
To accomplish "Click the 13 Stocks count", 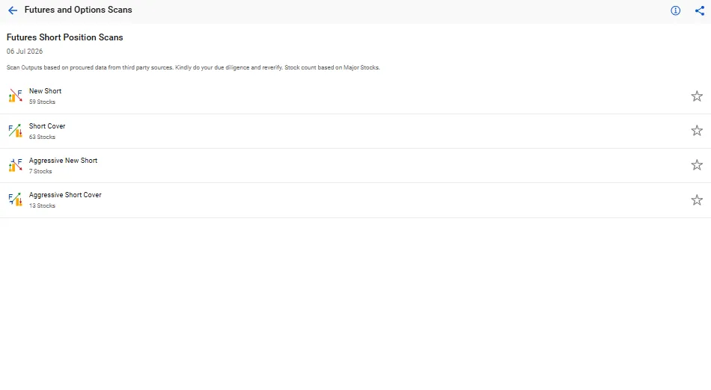I will (x=42, y=205).
